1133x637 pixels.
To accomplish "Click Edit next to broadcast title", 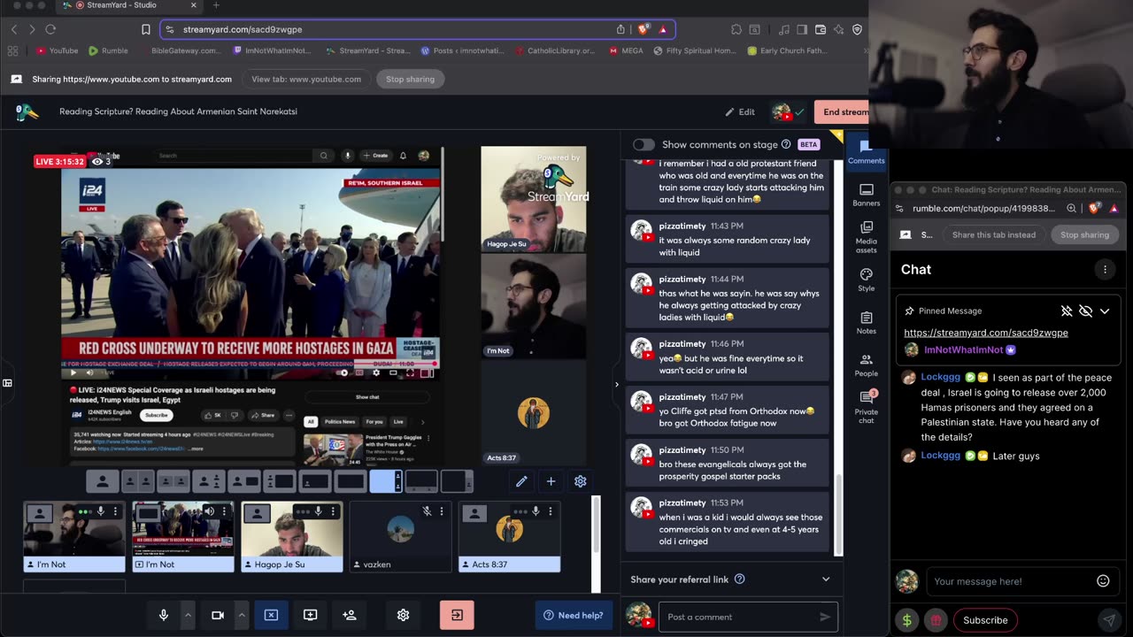I will coord(740,112).
